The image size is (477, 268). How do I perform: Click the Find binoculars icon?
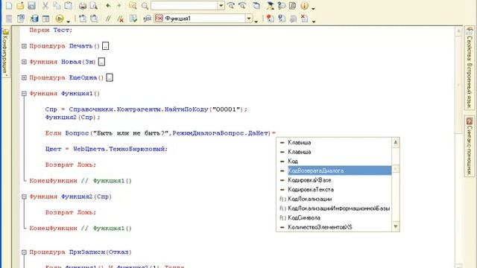pos(133,5)
